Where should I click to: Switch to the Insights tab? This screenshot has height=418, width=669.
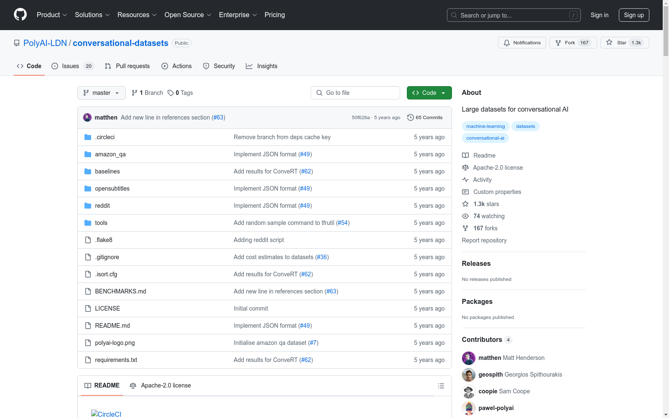pyautogui.click(x=262, y=66)
